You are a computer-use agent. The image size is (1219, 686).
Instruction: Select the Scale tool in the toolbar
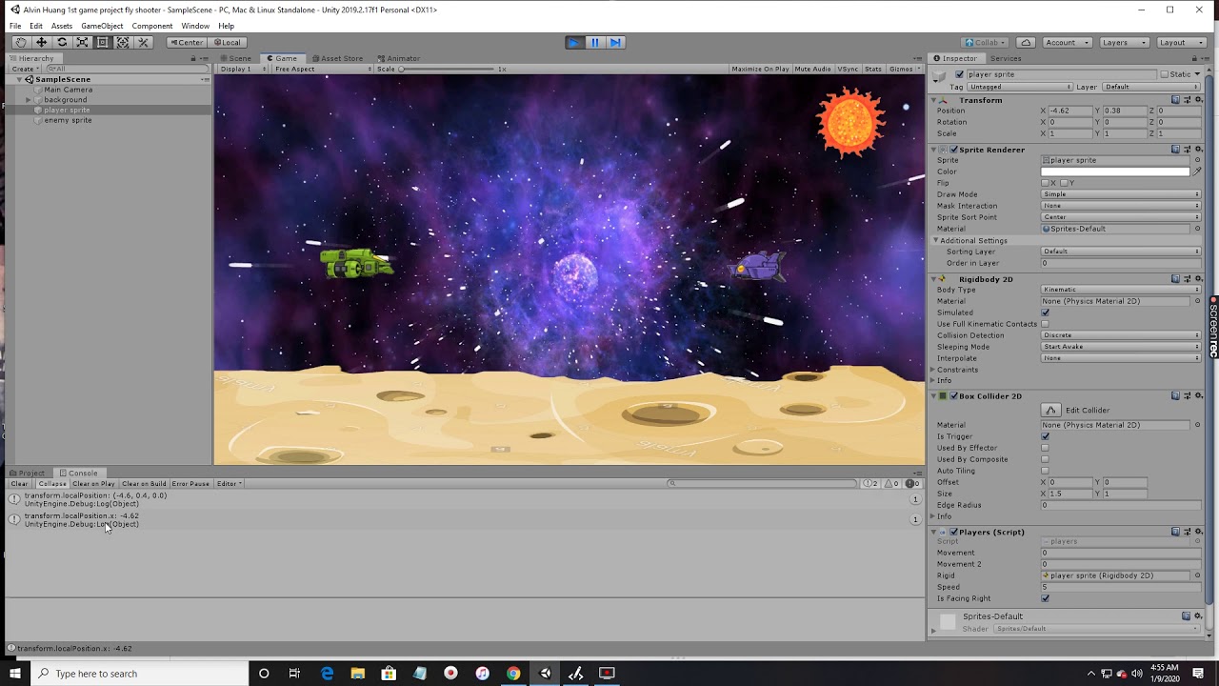[82, 42]
